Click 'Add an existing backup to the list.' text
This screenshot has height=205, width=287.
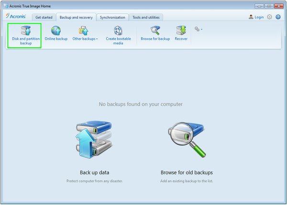pyautogui.click(x=187, y=181)
